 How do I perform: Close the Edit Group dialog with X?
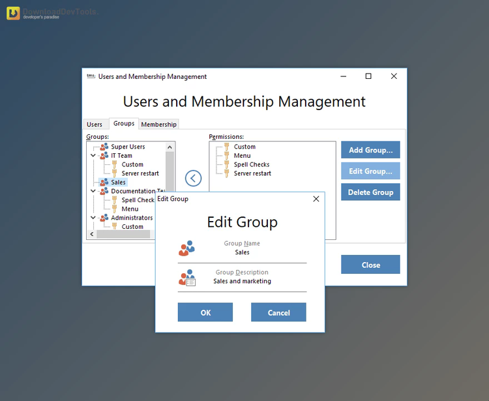tap(316, 199)
